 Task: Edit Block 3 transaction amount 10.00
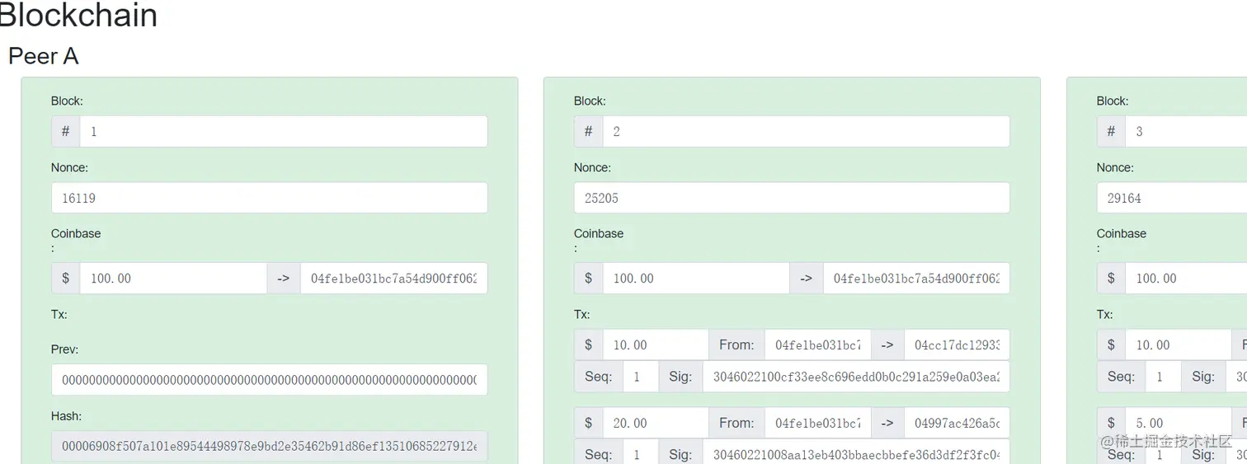point(1179,344)
